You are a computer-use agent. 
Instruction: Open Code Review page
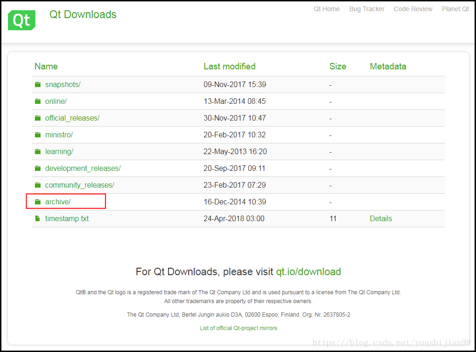pyautogui.click(x=413, y=9)
